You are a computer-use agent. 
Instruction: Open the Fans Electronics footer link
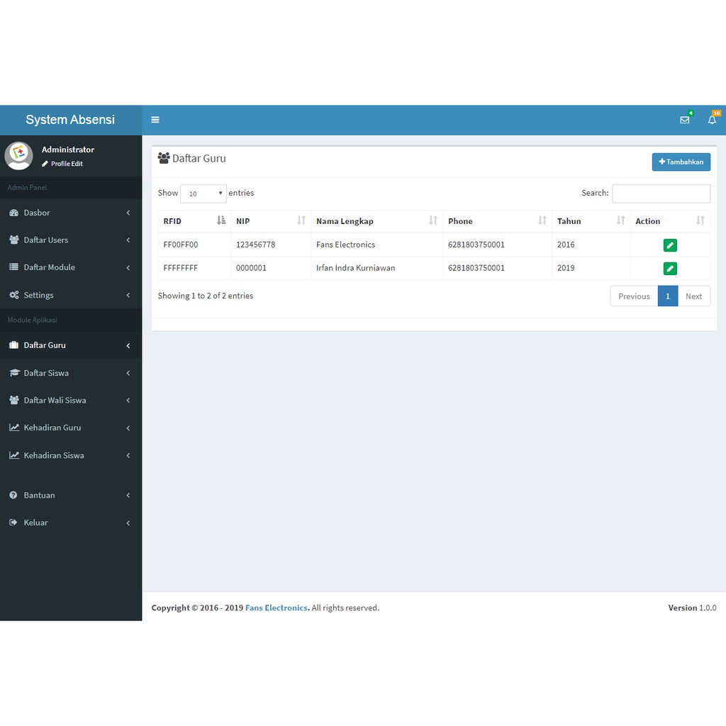277,608
